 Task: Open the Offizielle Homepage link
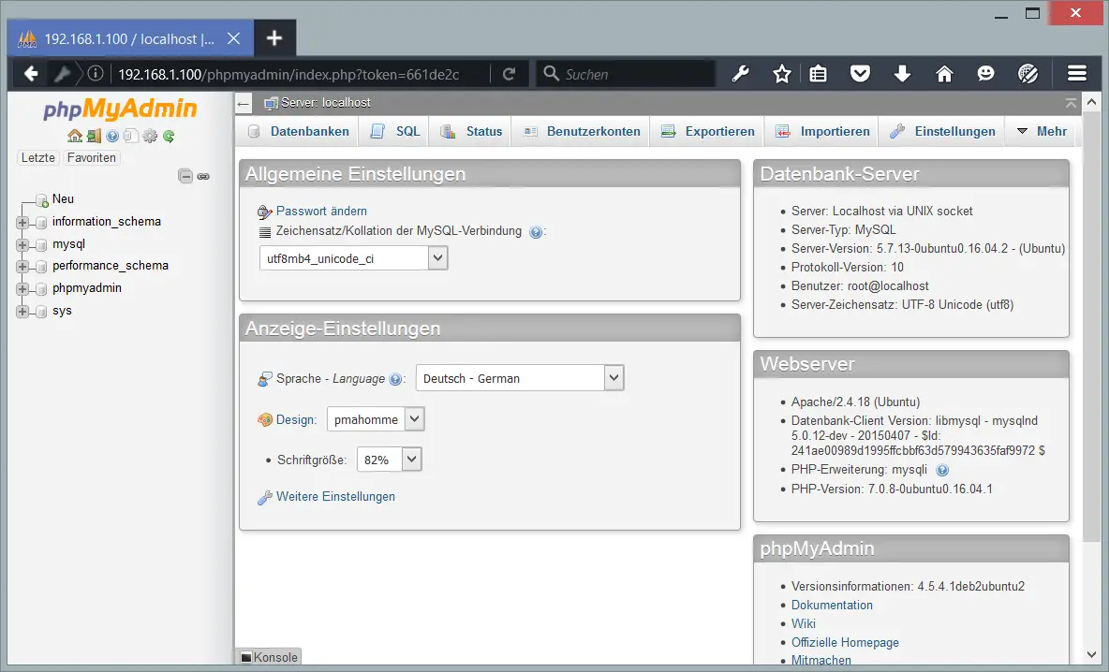click(845, 642)
